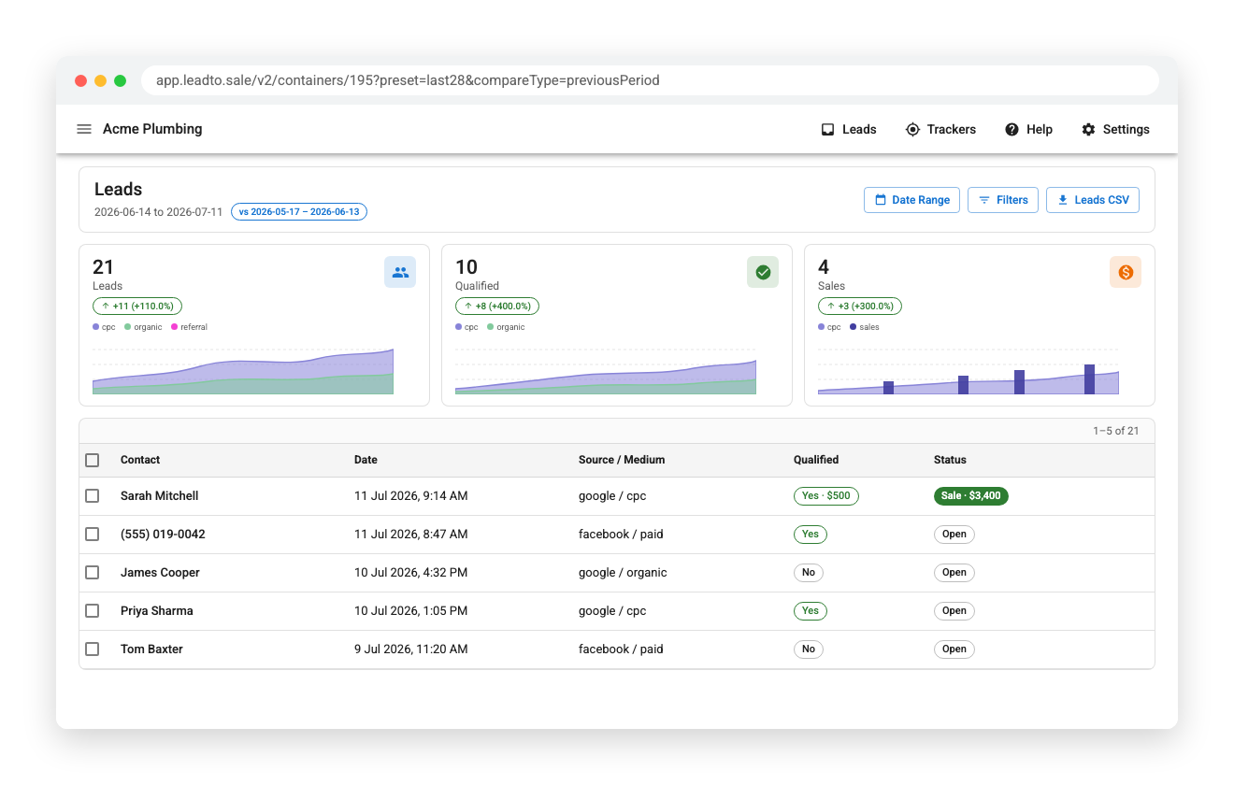Click the Open status for (555) 019-0042
The height and width of the screenshot is (785, 1234).
pos(954,535)
